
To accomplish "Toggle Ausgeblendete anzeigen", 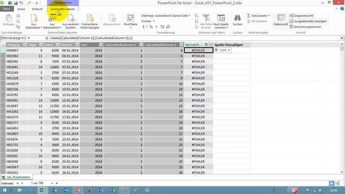I will click(x=308, y=22).
